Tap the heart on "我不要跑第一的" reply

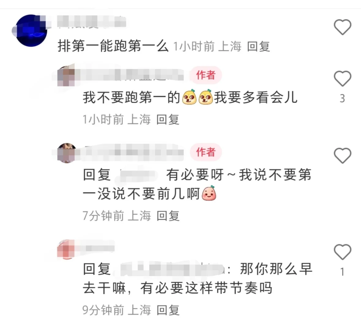point(342,79)
